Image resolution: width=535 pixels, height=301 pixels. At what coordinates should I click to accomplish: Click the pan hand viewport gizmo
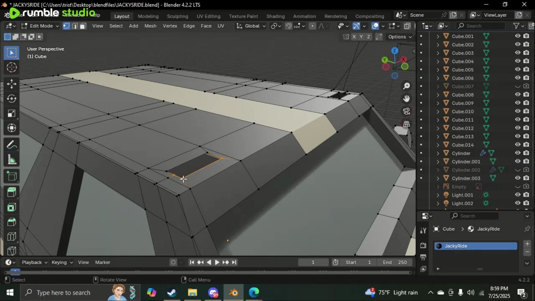tap(407, 99)
